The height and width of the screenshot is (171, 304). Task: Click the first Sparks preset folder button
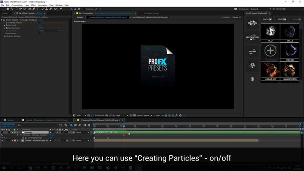267,19
